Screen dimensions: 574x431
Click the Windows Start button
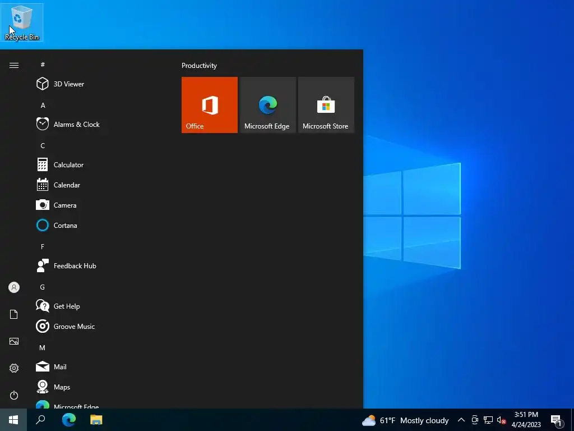click(x=13, y=420)
